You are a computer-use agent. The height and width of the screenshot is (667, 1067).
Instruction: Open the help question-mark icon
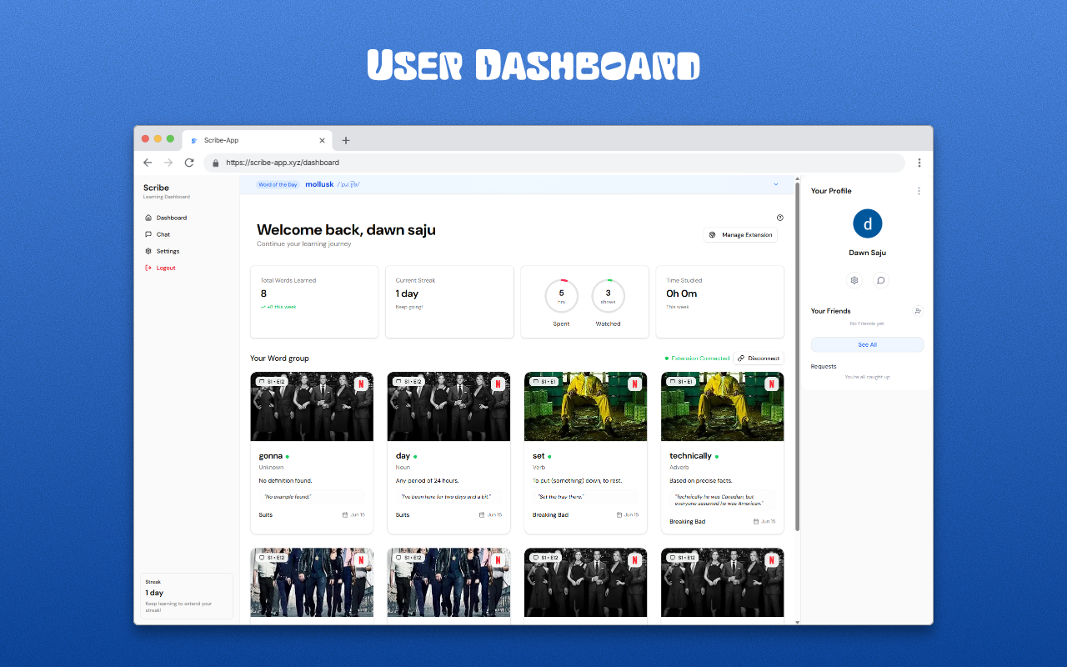(x=779, y=218)
